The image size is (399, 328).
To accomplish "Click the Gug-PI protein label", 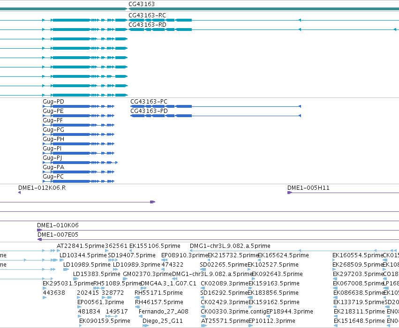I will 52,148.
